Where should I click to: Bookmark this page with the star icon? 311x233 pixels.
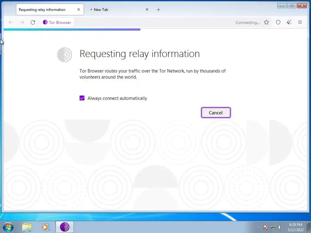[266, 22]
